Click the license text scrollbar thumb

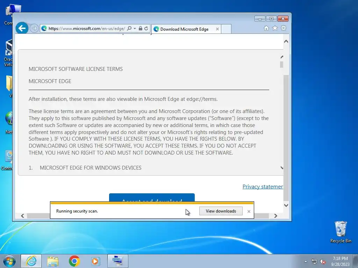[x=281, y=65]
